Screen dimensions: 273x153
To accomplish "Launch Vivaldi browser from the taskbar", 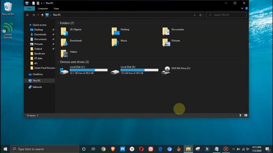I will point(151,149).
